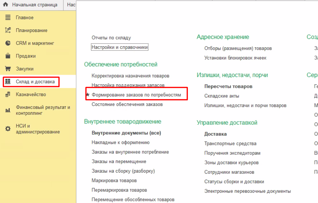Viewport: 318px width, 203px height.
Task: Open Формирование заказов по потребностям
Action: (136, 95)
